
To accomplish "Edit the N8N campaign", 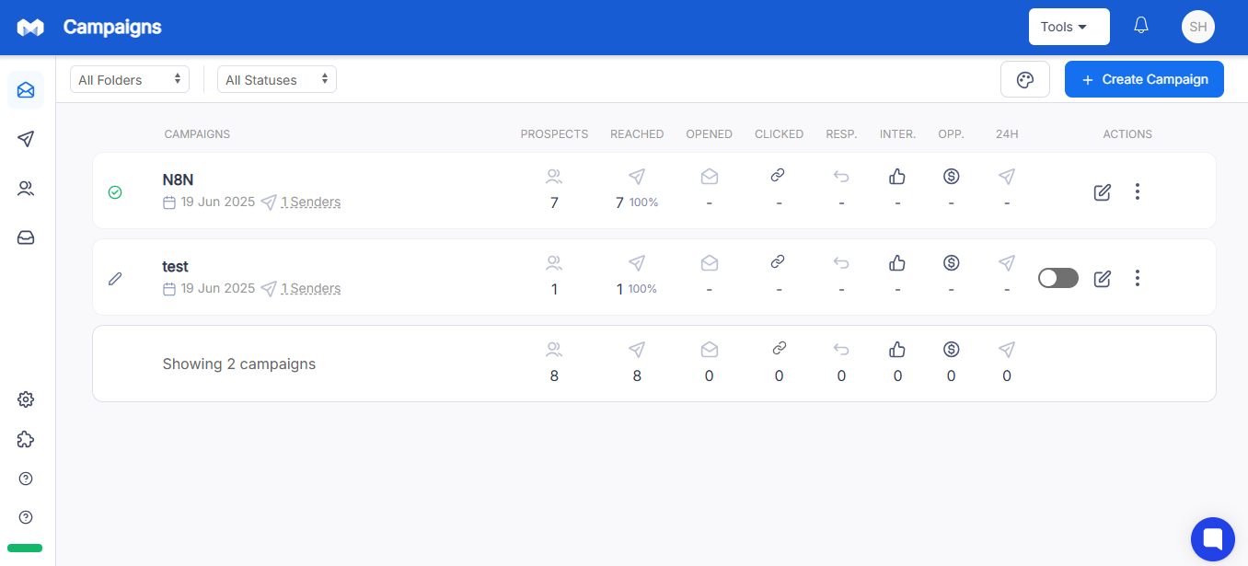I will pos(1103,192).
